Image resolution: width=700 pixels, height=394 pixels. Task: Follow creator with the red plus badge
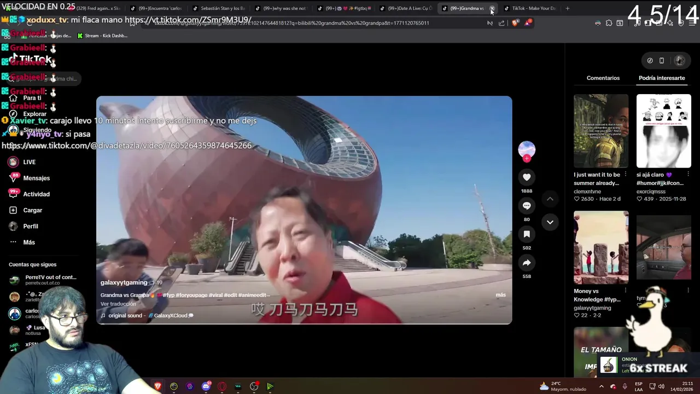pos(527,159)
